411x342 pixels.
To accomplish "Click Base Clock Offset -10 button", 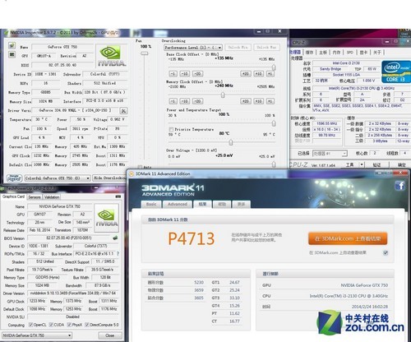I will coord(185,74).
